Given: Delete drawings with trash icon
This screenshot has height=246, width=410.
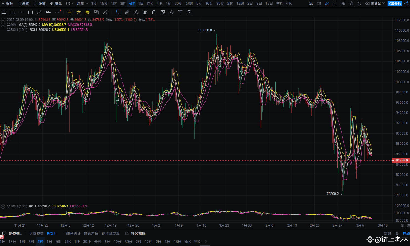Looking at the screenshot, I should pyautogui.click(x=189, y=12).
